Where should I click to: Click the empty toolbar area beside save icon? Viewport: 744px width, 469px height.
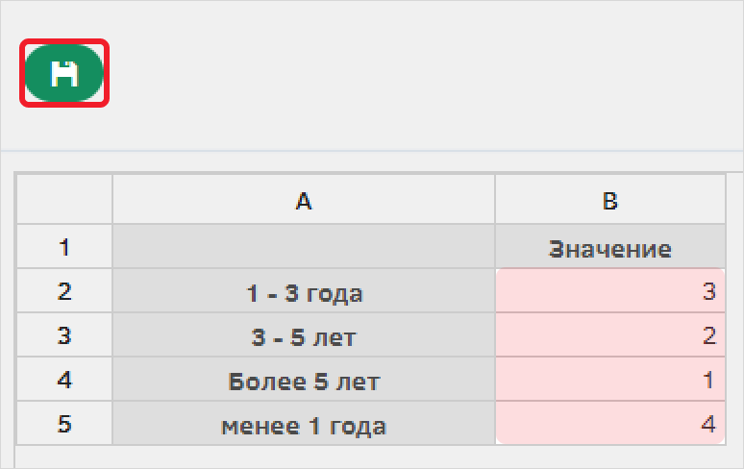(422, 73)
